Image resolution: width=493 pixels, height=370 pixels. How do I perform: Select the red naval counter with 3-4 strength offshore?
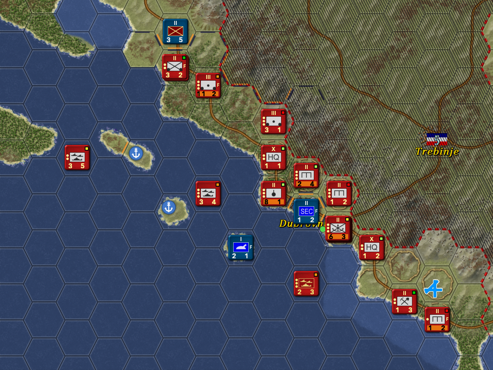point(208,193)
